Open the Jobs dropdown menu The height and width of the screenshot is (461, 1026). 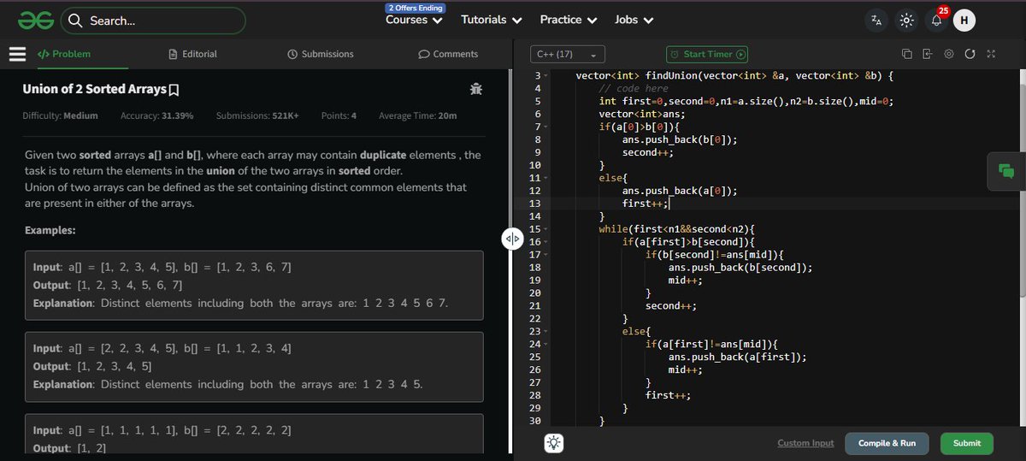(634, 20)
